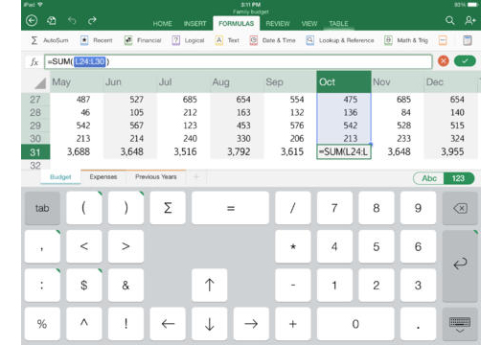
Task: Tap the percent key
Action: [42, 324]
